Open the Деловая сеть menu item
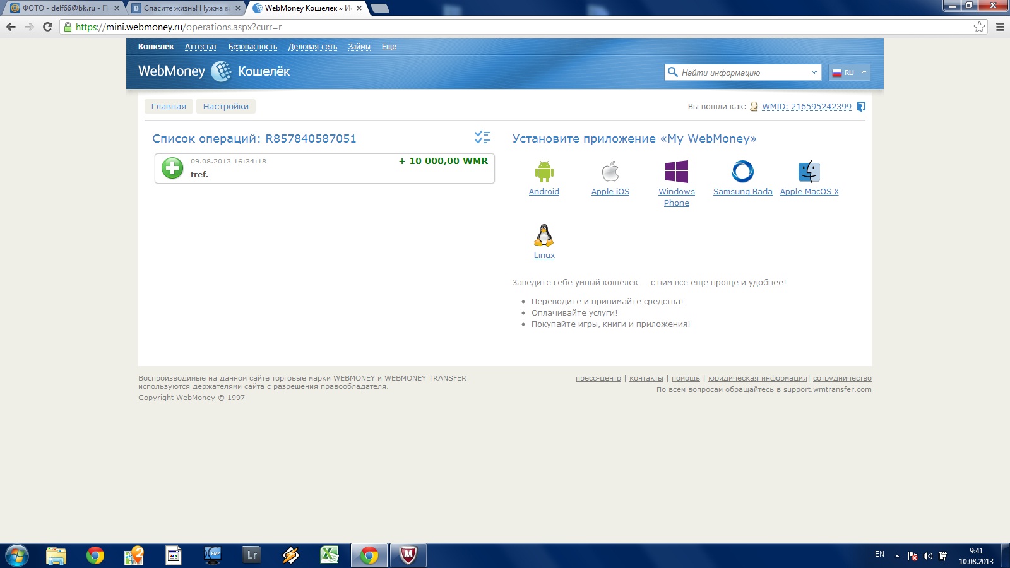Viewport: 1010px width, 568px height. 312,47
